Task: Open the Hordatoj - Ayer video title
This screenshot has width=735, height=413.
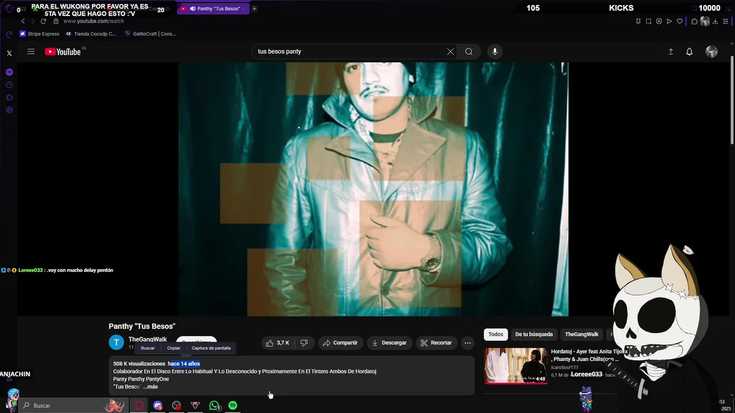Action: [x=589, y=356]
